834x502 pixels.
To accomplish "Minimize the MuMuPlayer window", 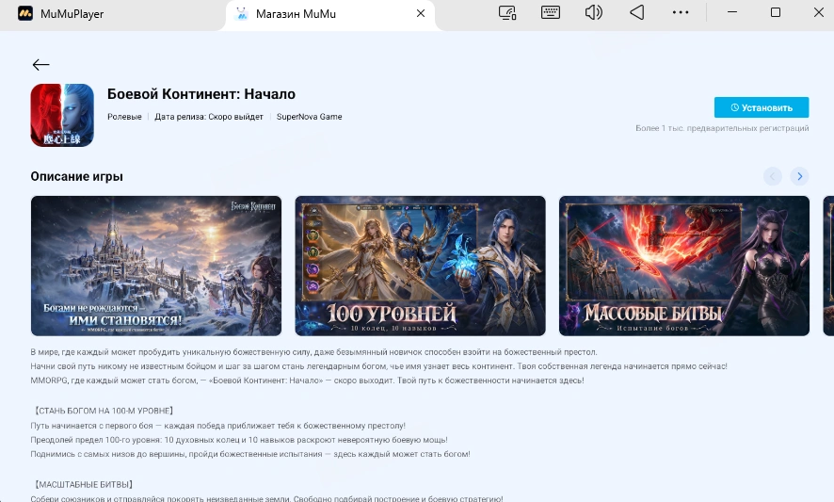I will [732, 12].
